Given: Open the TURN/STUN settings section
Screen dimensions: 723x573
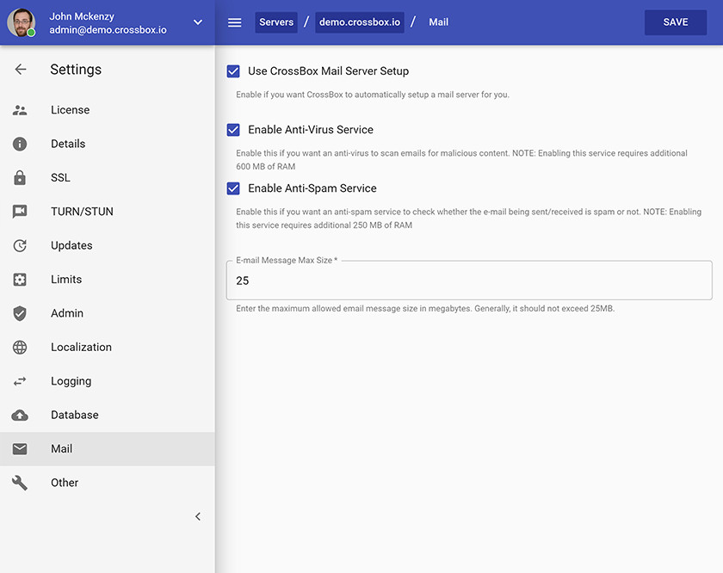Looking at the screenshot, I should 108,212.
